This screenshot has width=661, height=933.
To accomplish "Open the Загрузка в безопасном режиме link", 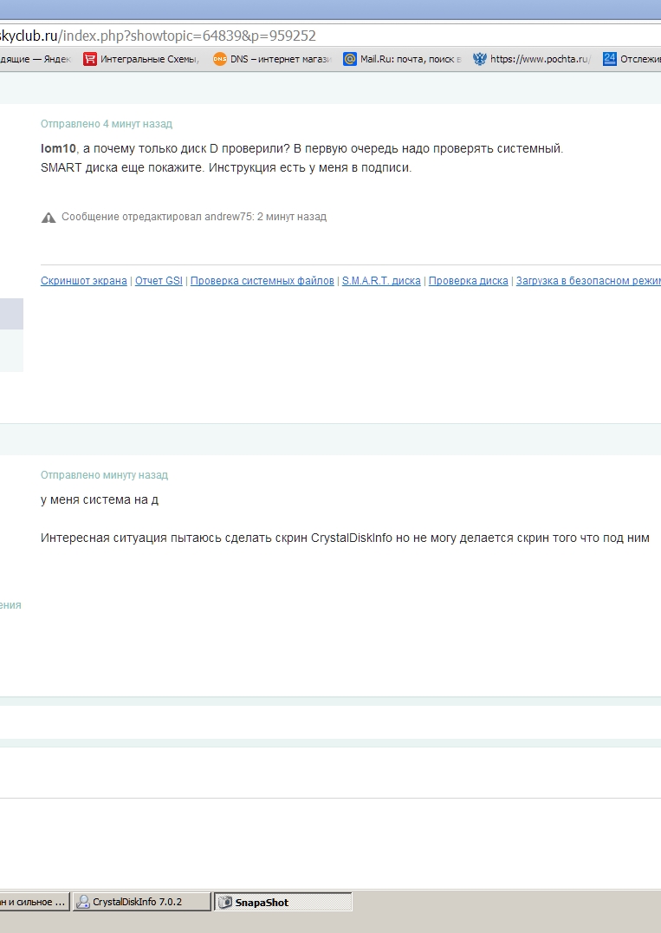I will point(588,281).
